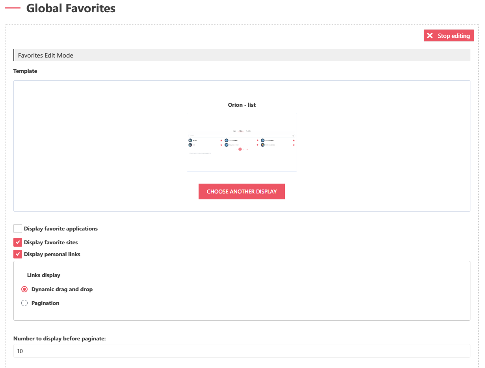Viewport: 485px width, 368px height.
Task: Uncheck the Display personal links checkbox
Action: (x=18, y=254)
